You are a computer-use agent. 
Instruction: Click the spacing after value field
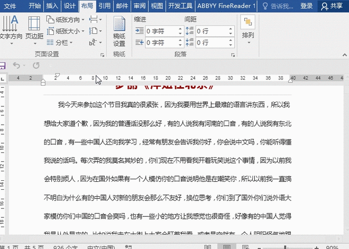point(213,42)
